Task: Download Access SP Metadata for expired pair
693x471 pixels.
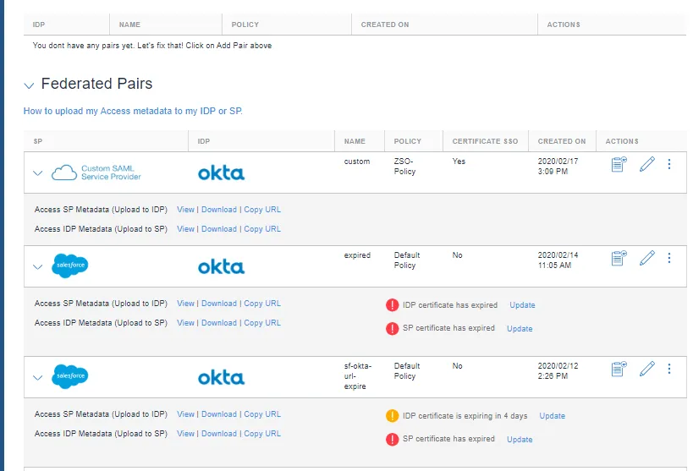Action: coord(219,304)
